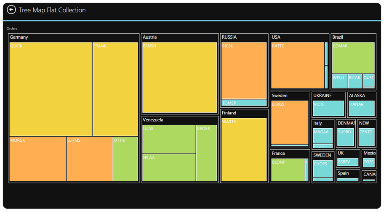Select the QUICK tile in Germany

[x=51, y=89]
